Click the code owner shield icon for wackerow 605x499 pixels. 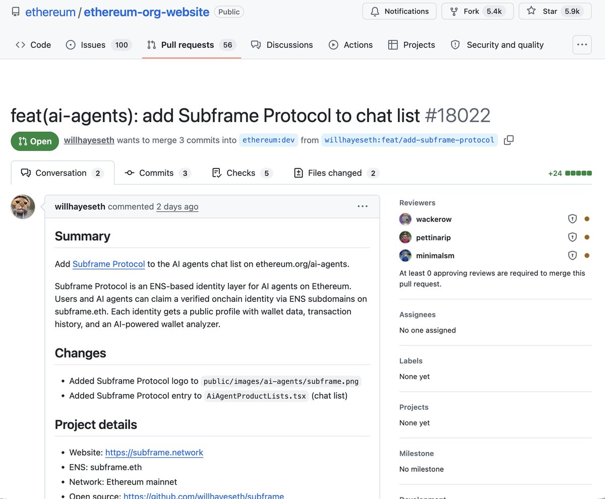tap(572, 219)
